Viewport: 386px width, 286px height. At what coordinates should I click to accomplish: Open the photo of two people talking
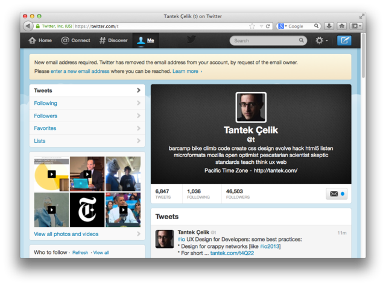click(123, 174)
